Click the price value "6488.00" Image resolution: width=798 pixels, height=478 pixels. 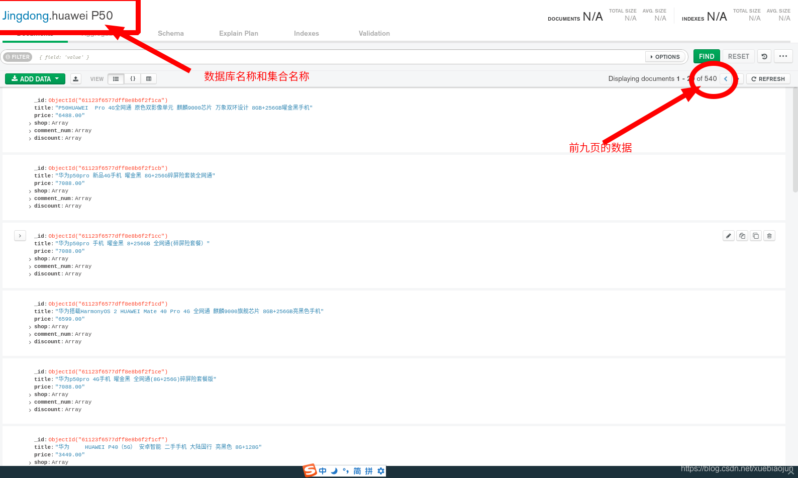pyautogui.click(x=70, y=116)
